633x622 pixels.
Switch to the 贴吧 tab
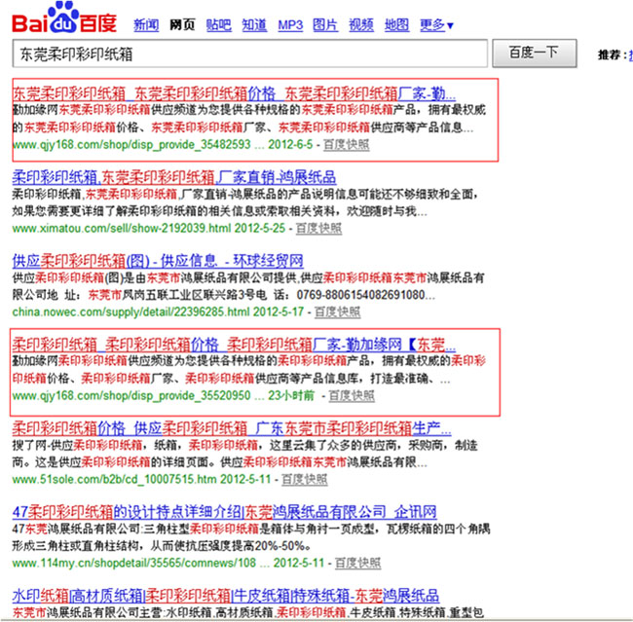tap(218, 25)
